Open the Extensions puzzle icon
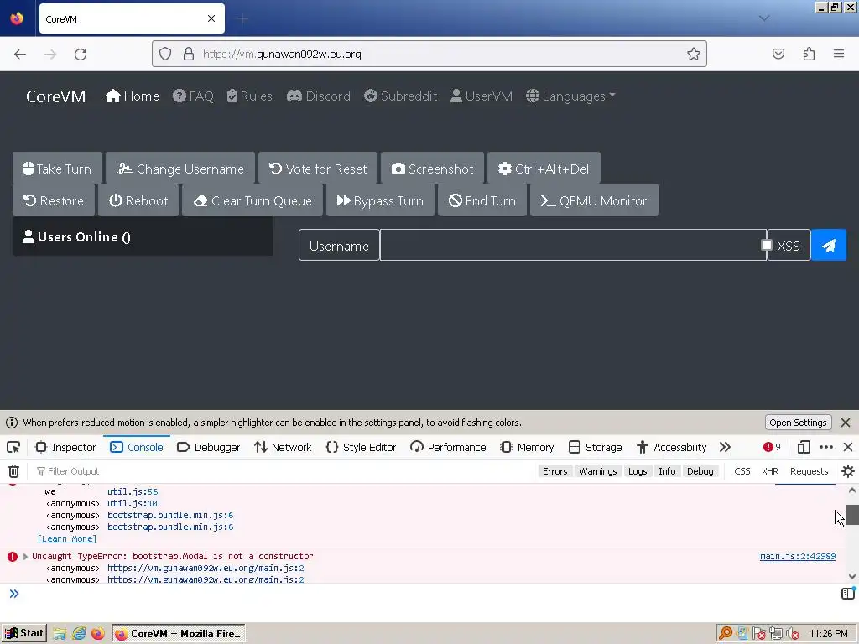 pos(809,54)
